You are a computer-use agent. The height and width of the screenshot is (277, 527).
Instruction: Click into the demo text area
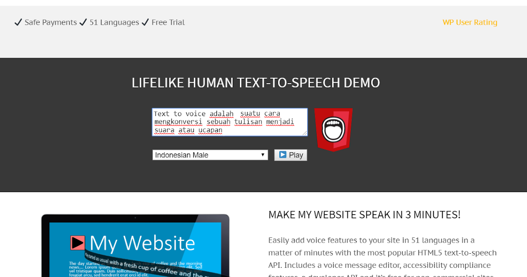230,122
